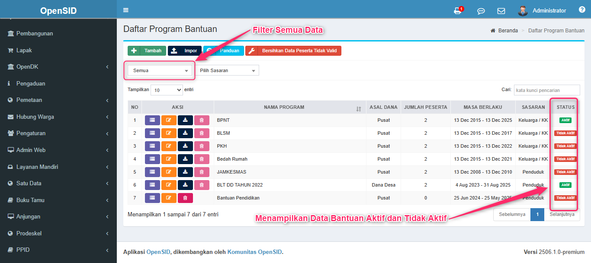Open detail list for BPNT program
This screenshot has width=591, height=263.
[x=152, y=120]
